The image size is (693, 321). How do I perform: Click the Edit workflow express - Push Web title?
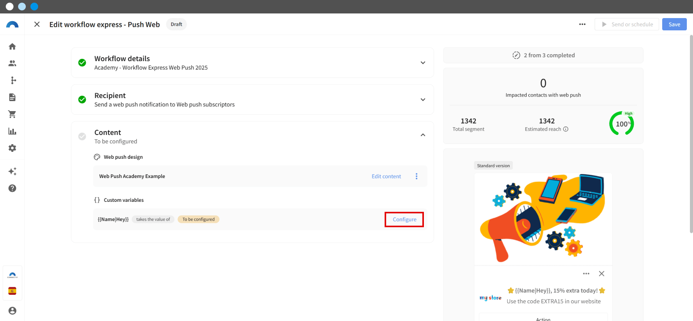pyautogui.click(x=105, y=24)
